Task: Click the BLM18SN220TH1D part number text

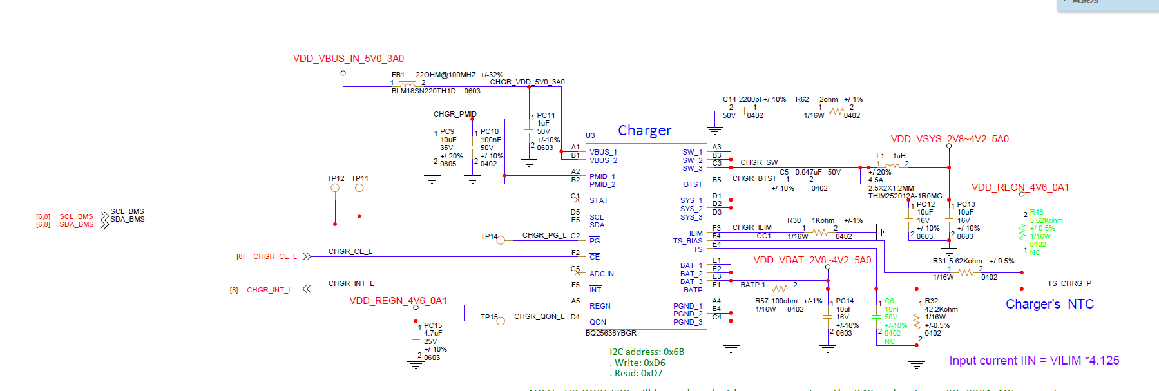Action: tap(423, 91)
